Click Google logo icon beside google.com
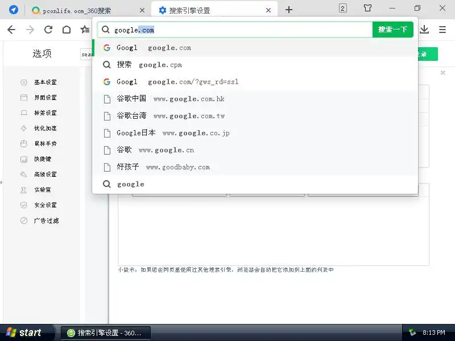 click(x=107, y=48)
